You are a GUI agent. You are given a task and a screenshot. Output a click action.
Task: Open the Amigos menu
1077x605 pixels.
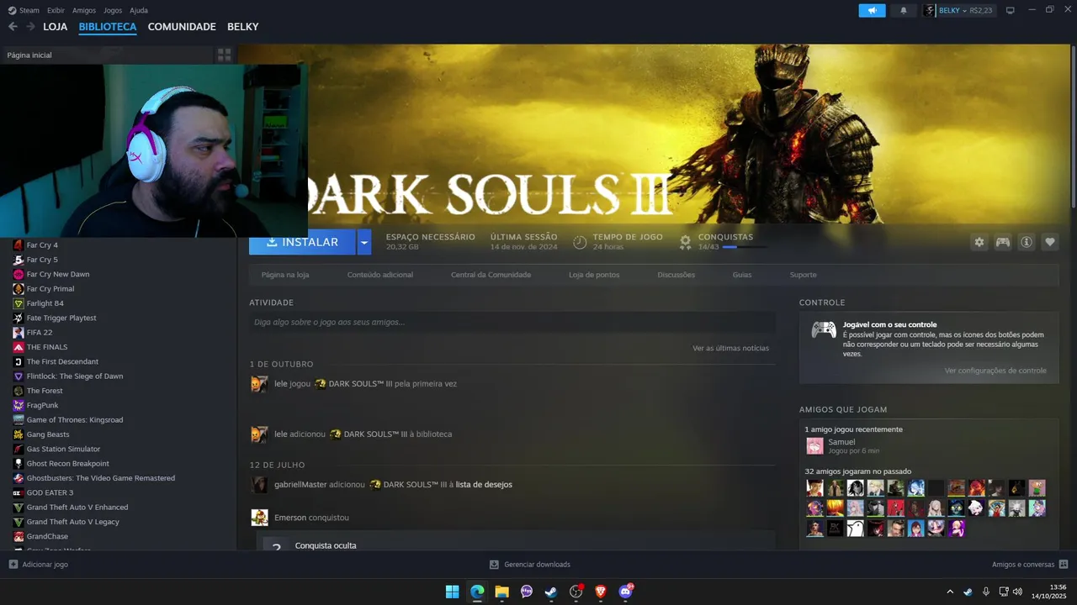(84, 10)
